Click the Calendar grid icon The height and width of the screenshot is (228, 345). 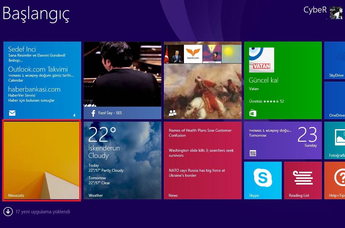tap(253, 153)
